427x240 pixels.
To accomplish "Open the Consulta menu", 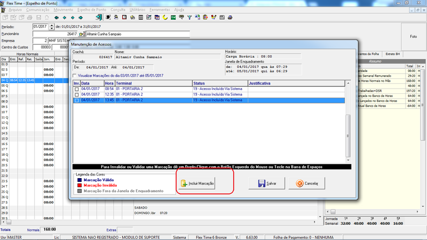I will (117, 10).
